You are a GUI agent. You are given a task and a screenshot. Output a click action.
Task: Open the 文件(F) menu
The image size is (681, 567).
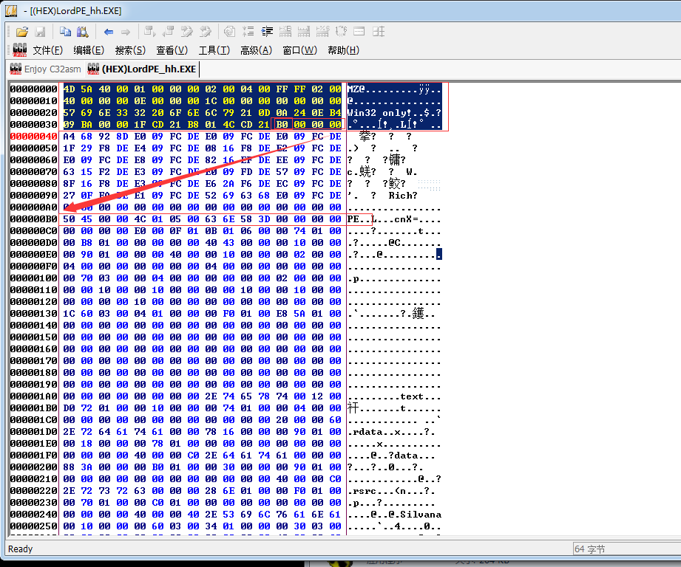pyautogui.click(x=48, y=50)
